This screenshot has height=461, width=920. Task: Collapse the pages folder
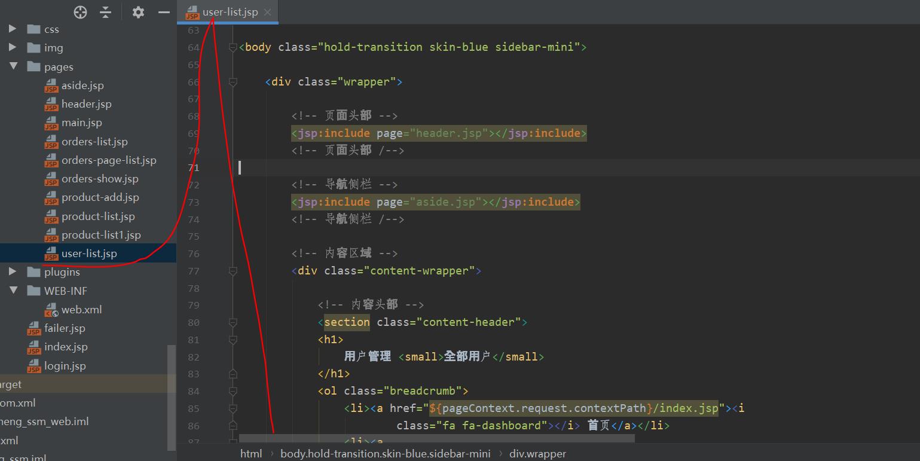click(x=13, y=66)
